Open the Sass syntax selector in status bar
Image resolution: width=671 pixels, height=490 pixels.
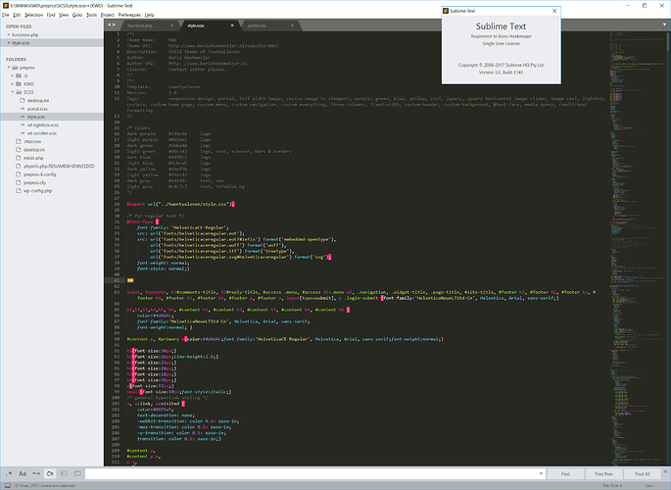(x=649, y=486)
